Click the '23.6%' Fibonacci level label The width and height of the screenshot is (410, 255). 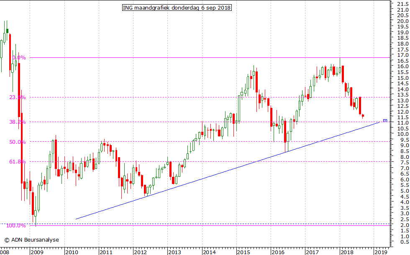[18, 97]
